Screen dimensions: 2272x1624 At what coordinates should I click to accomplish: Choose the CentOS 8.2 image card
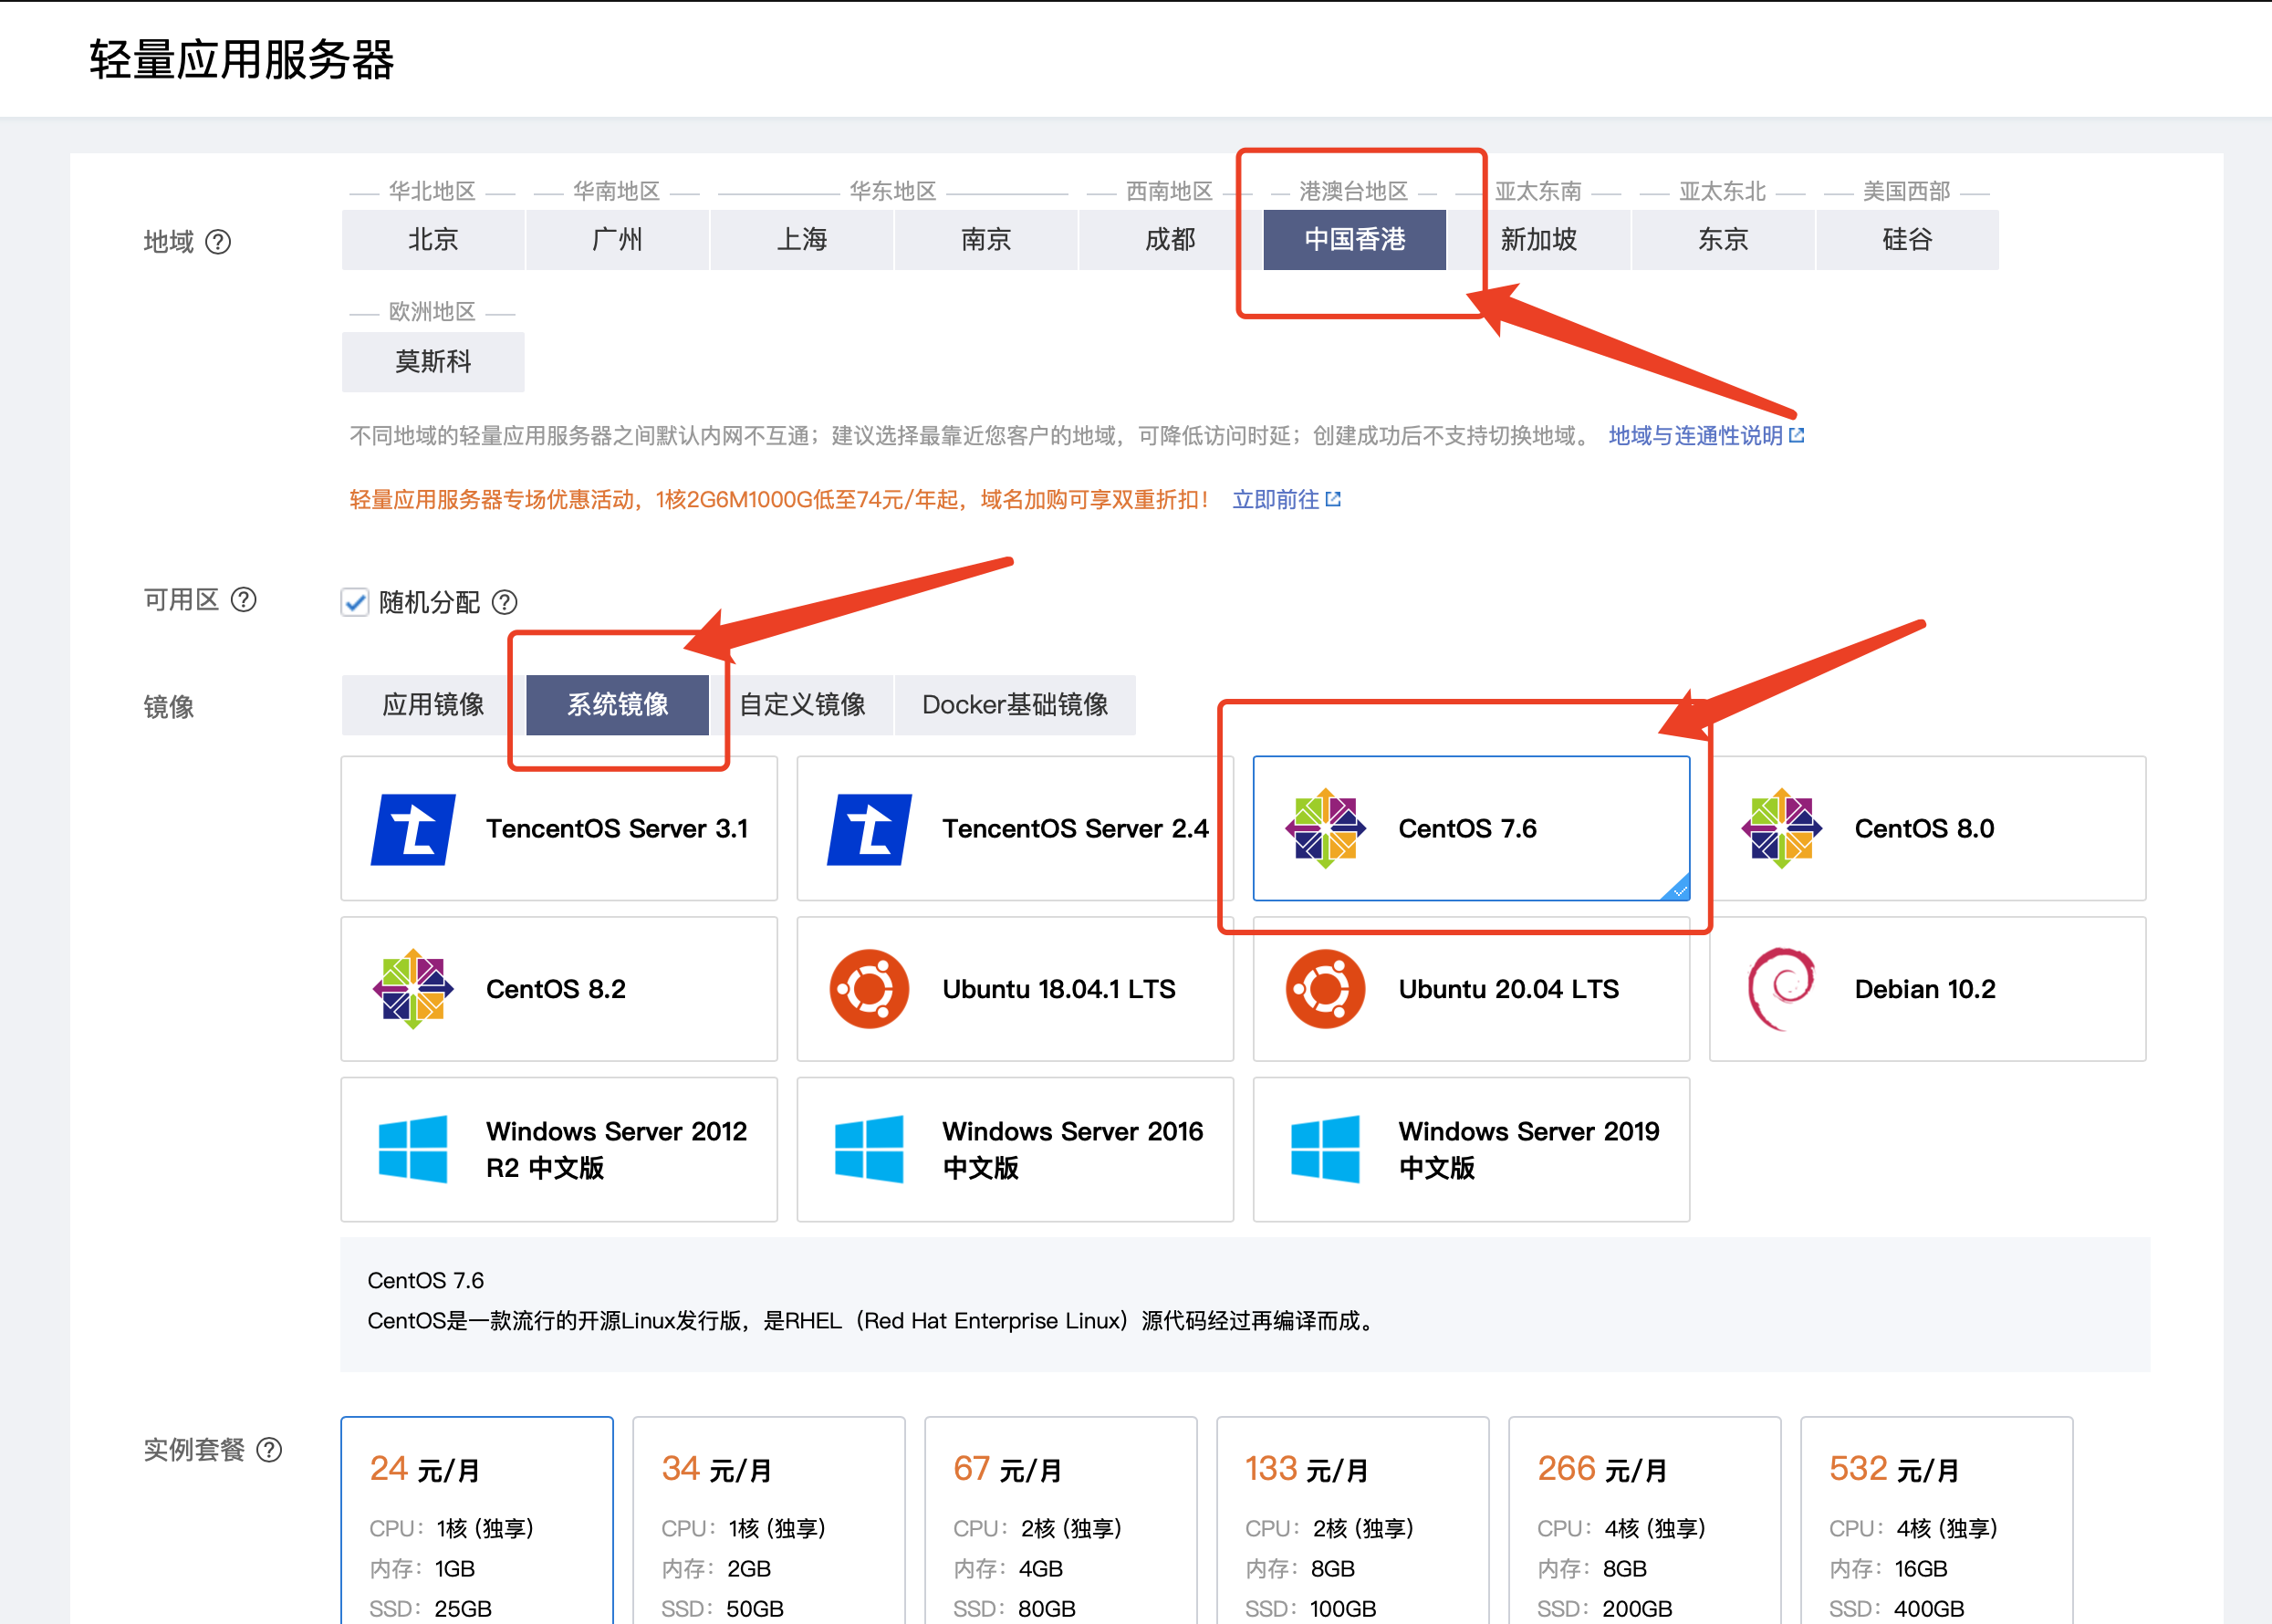point(559,989)
